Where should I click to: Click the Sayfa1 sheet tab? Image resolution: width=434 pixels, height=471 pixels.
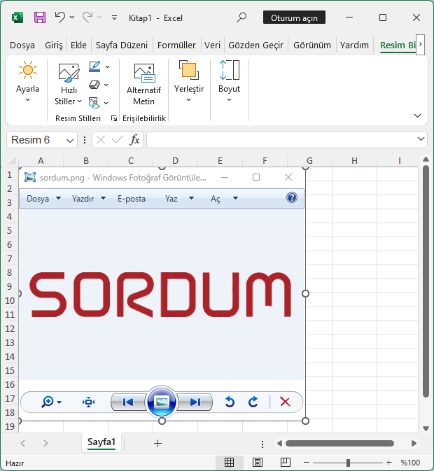click(101, 442)
